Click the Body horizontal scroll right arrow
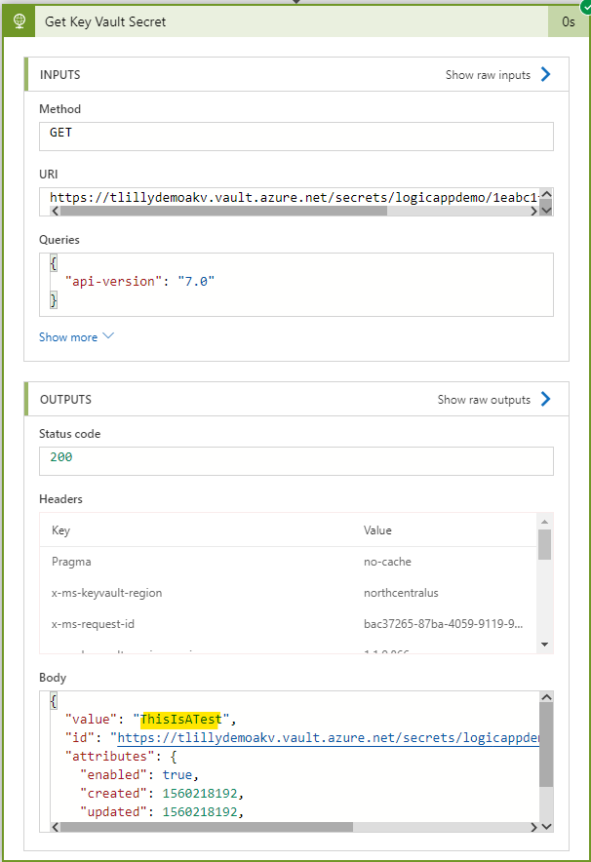Image resolution: width=591 pixels, height=862 pixels. coord(533,827)
